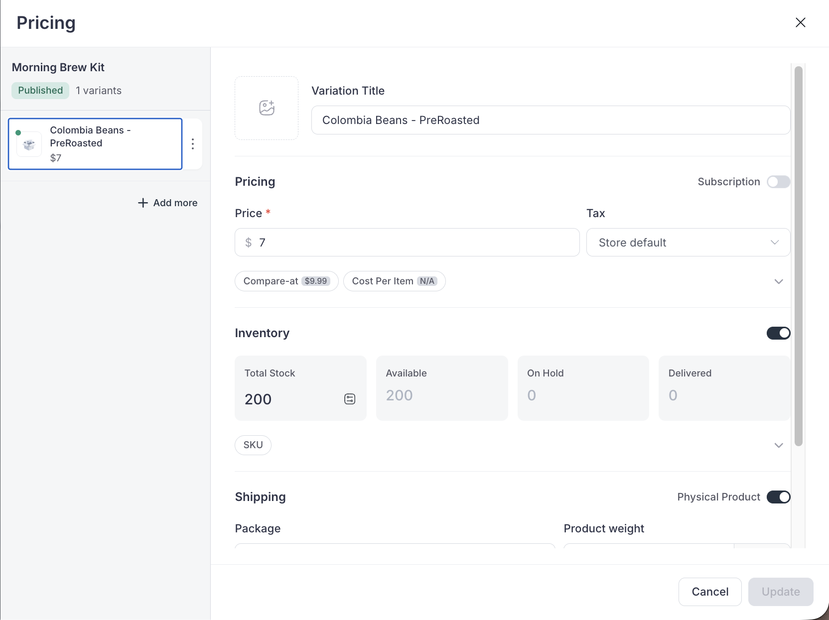Click the $7 price in variant card
829x620 pixels.
pyautogui.click(x=56, y=158)
